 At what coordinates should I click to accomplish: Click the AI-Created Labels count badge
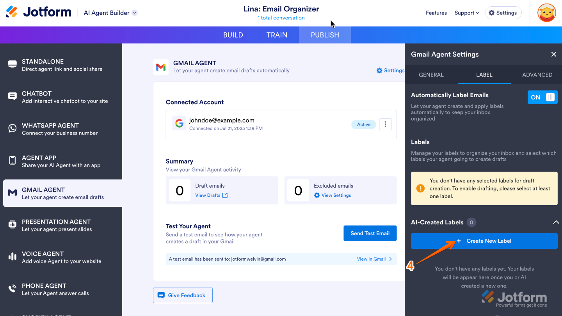[x=471, y=222]
